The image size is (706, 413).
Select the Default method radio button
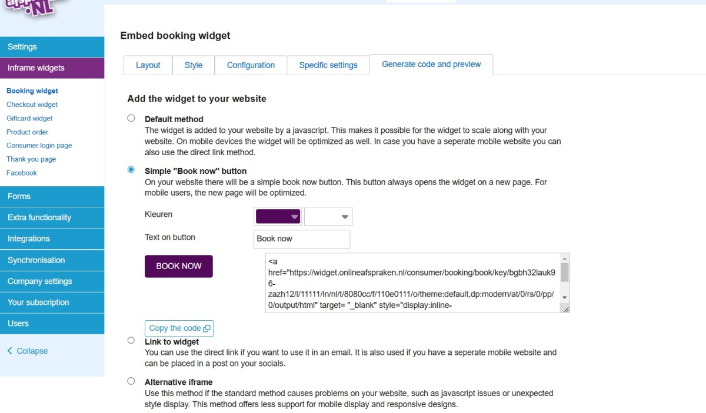[131, 118]
